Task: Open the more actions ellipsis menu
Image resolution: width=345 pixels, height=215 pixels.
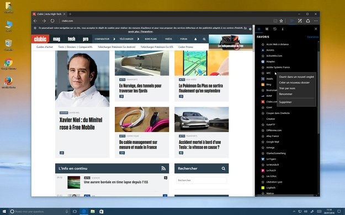Action: click(x=316, y=21)
